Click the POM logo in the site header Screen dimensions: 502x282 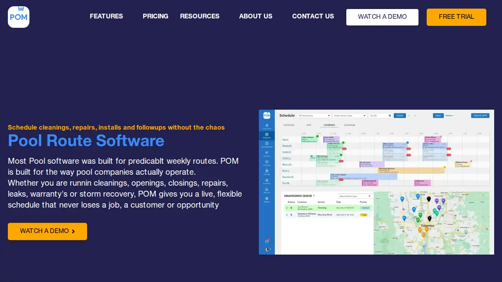pos(18,17)
